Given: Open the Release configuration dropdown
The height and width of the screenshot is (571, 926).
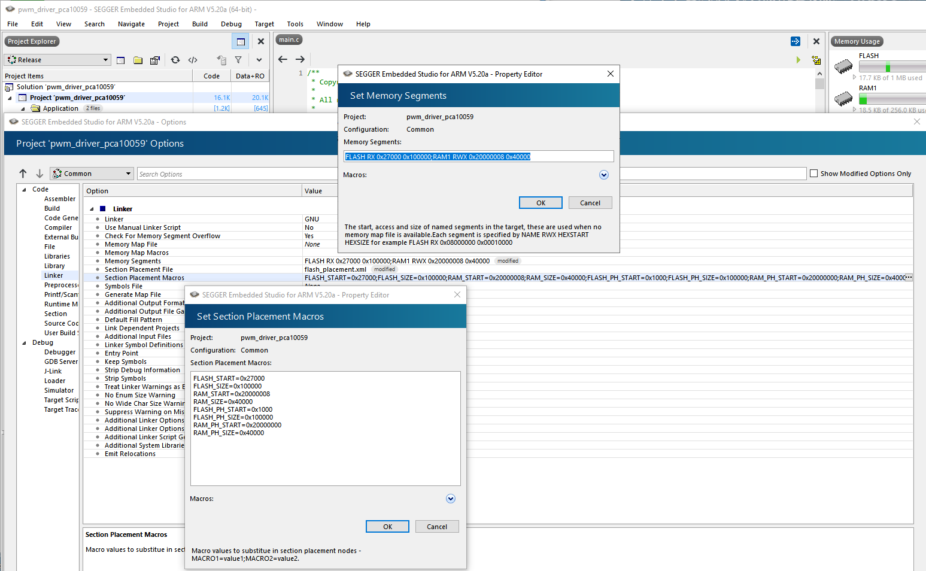Looking at the screenshot, I should pos(58,60).
